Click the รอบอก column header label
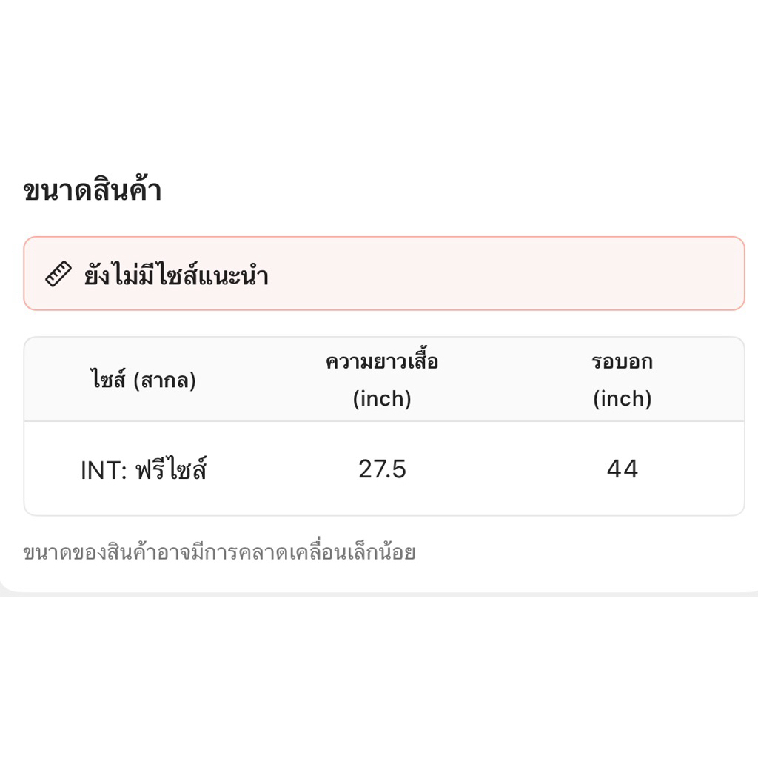 pyautogui.click(x=622, y=362)
